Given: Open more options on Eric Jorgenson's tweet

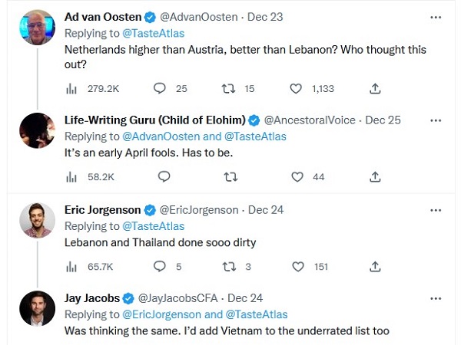Looking at the screenshot, I should [x=436, y=209].
